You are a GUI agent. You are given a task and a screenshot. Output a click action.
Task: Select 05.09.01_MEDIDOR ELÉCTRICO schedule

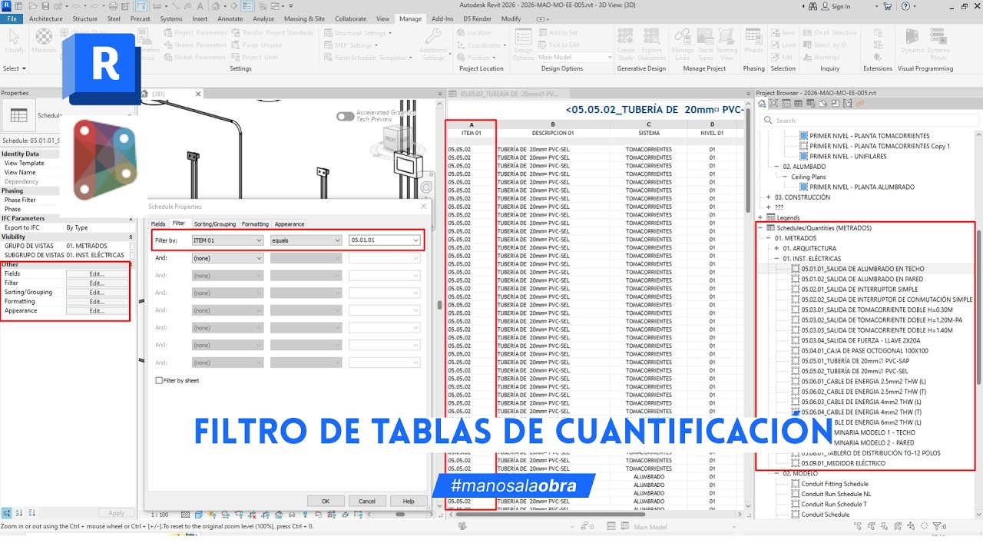point(842,463)
